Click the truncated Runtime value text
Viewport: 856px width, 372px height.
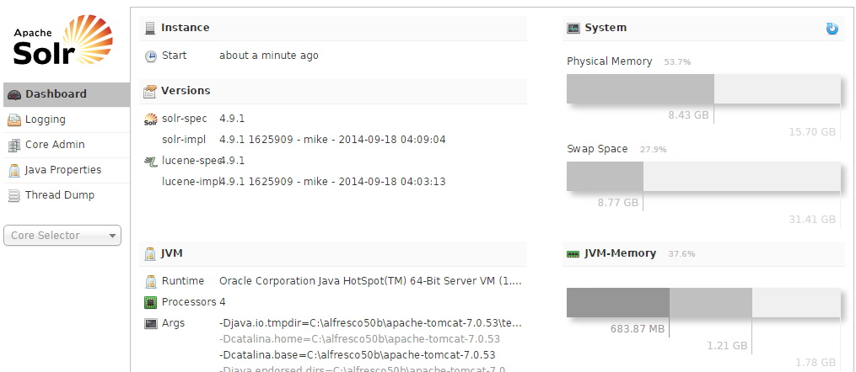coord(370,281)
